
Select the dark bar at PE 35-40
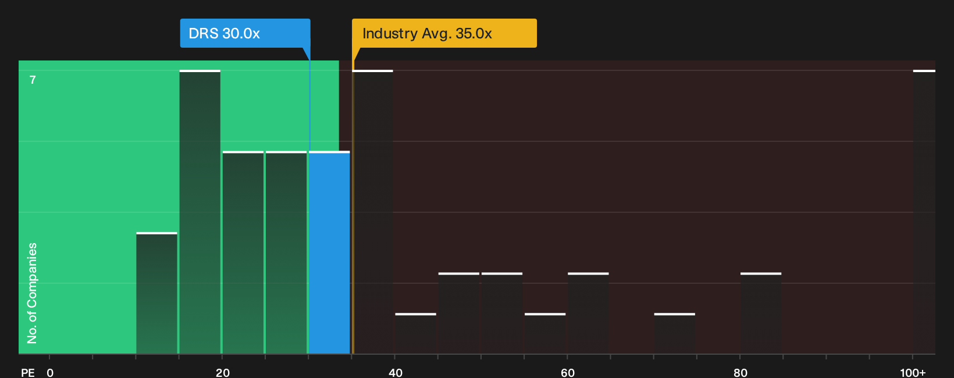(x=373, y=212)
